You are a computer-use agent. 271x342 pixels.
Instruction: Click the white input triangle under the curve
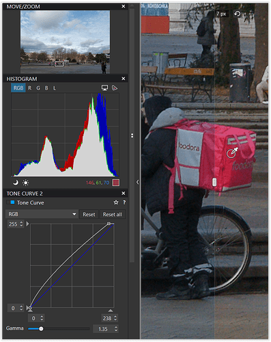pyautogui.click(x=111, y=311)
